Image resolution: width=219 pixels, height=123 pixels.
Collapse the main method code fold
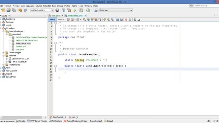coord(55,66)
